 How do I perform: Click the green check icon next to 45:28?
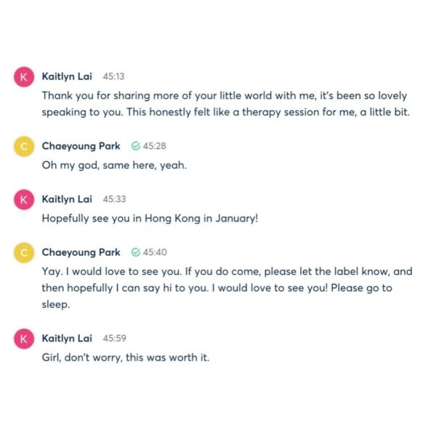tap(136, 146)
